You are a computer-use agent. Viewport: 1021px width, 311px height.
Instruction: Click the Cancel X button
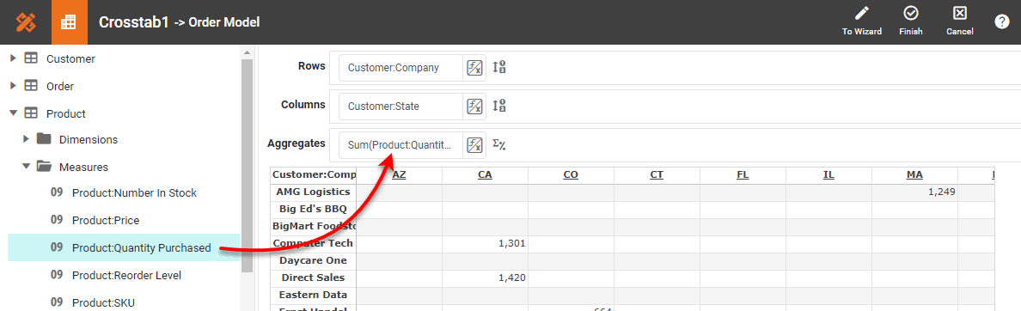[x=959, y=21]
